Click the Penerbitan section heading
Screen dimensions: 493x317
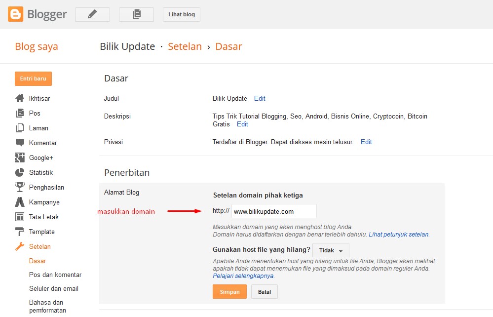pos(127,173)
